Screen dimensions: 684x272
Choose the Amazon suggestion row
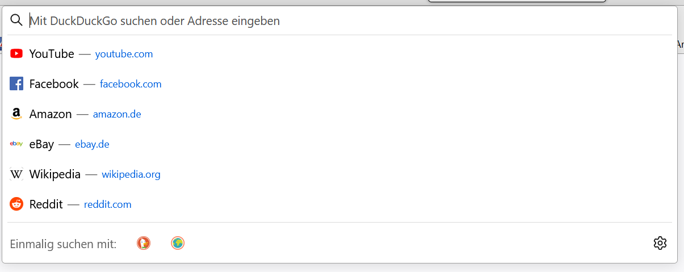(x=51, y=114)
